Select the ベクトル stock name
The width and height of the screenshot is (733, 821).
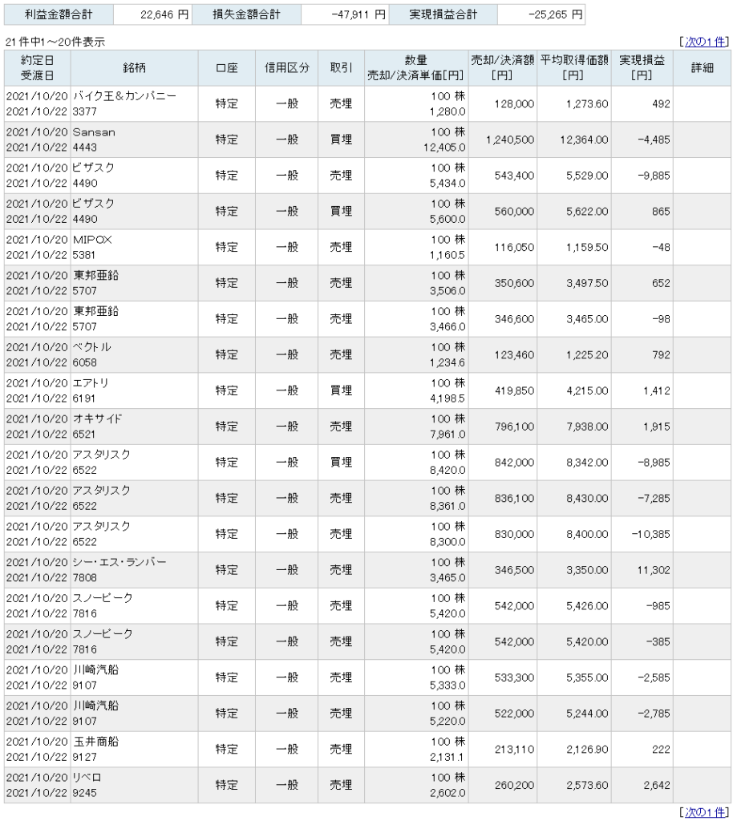pos(91,347)
